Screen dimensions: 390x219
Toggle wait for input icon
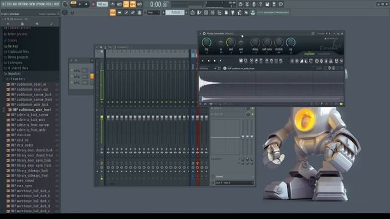[x=119, y=4]
